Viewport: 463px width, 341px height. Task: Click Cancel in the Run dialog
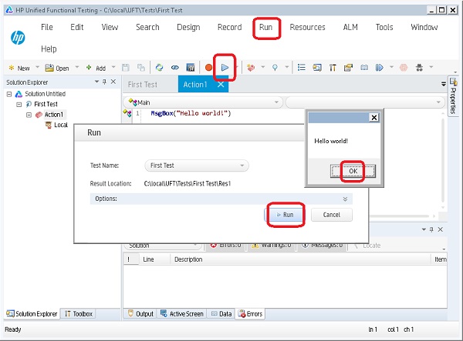[x=332, y=215]
